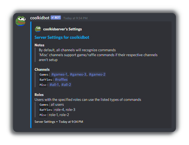Go to the #all-1 channel
Viewport: 189px width, 145px height.
(x=54, y=85)
